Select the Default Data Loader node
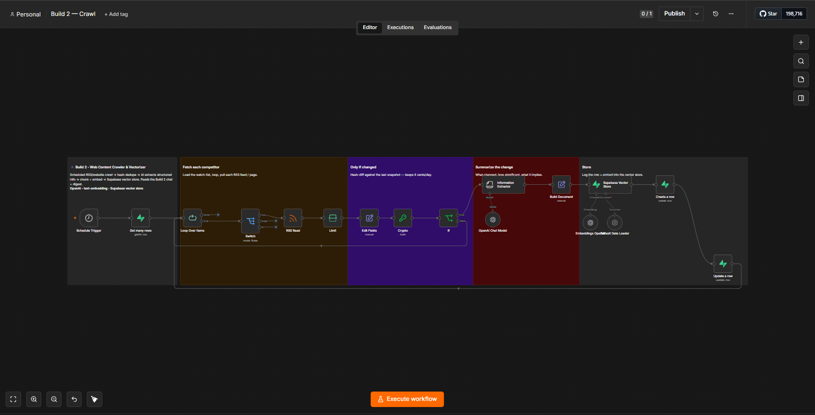The image size is (815, 415). click(x=615, y=223)
